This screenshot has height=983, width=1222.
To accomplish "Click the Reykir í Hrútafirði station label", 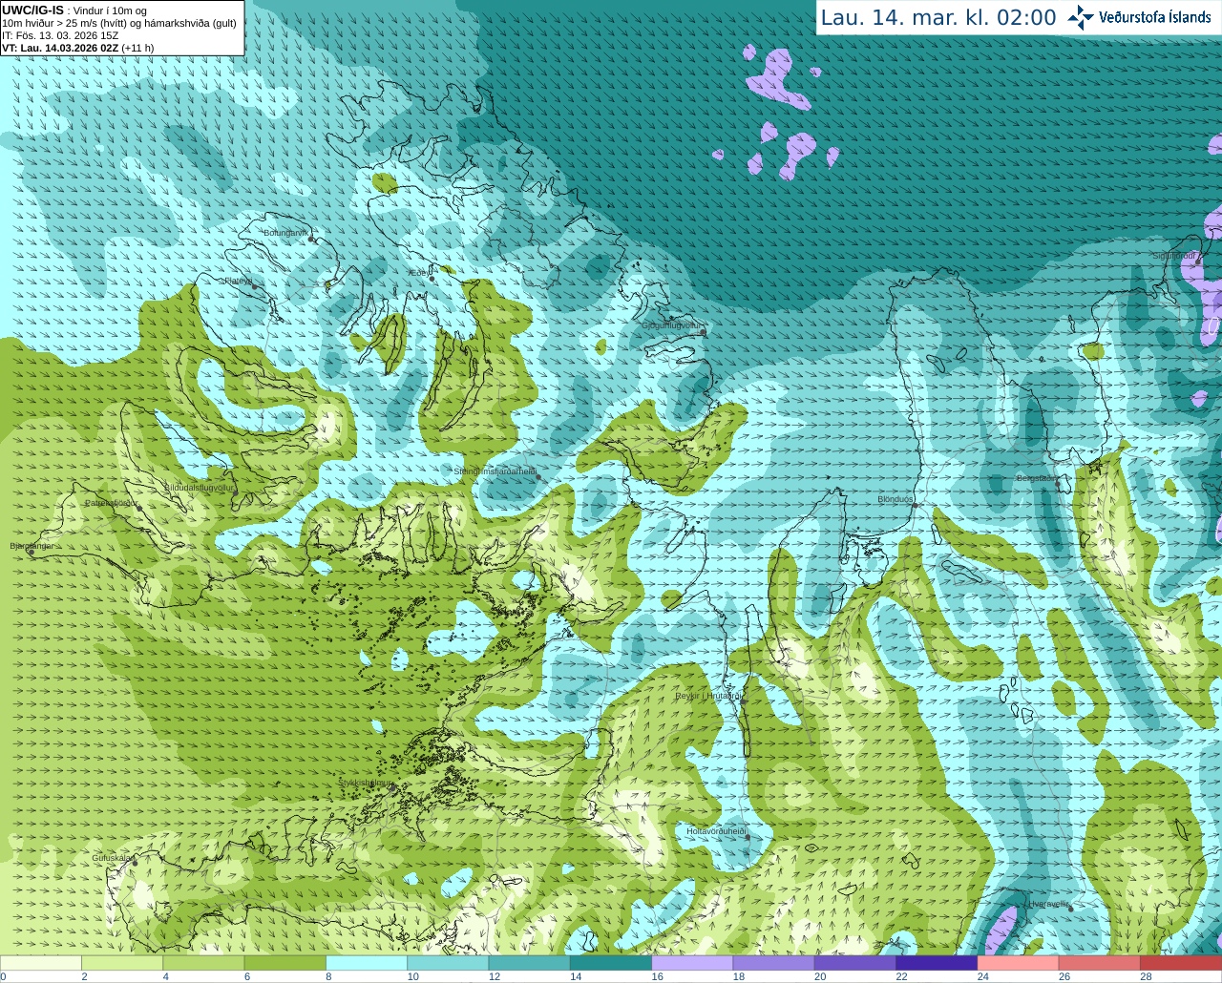I will (x=707, y=696).
